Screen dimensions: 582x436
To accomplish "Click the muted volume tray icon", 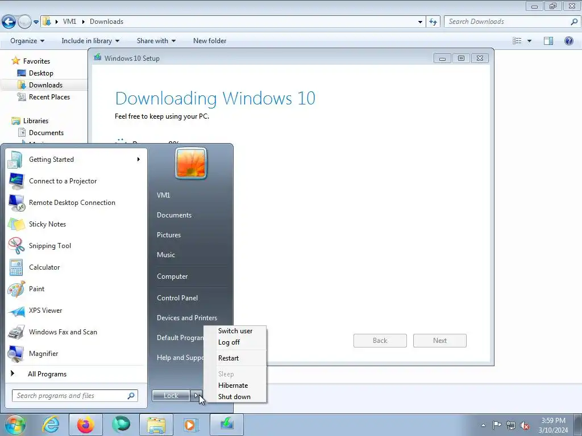I will (525, 425).
